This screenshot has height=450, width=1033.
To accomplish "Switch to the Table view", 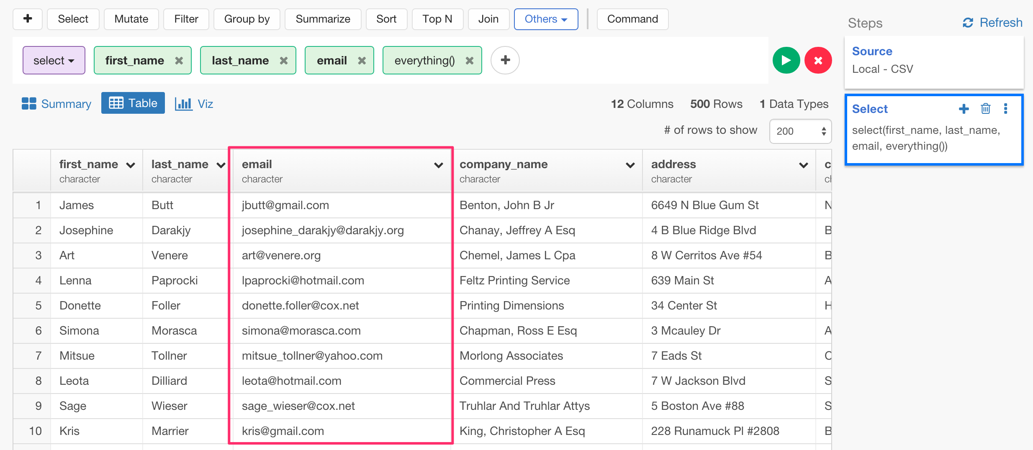I will 133,103.
